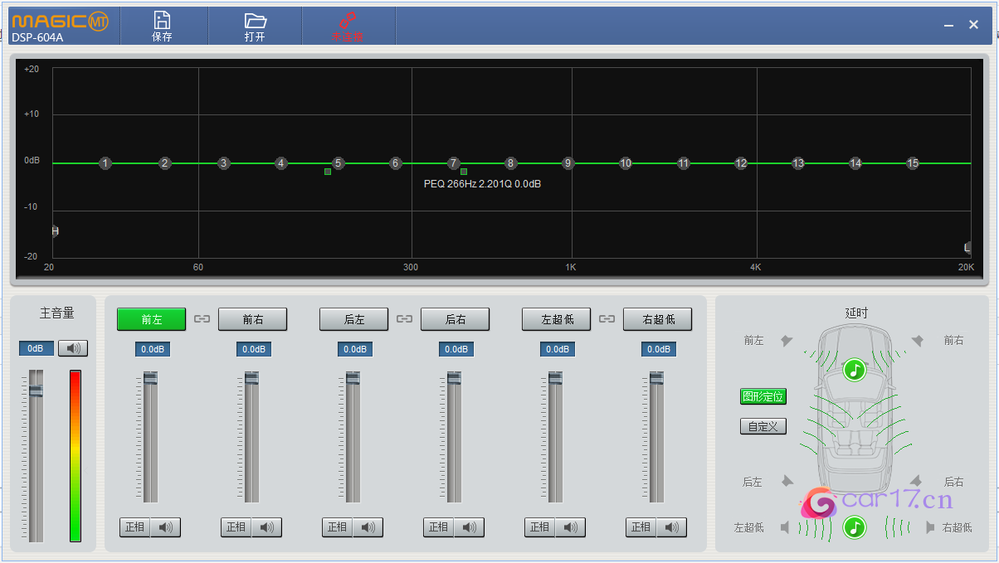Select the 右超低 channel button
This screenshot has height=563, width=999.
click(658, 319)
